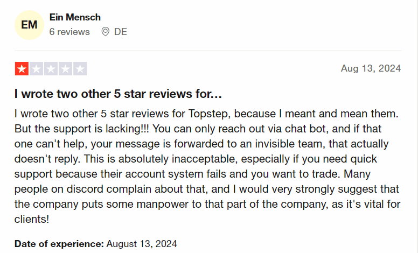The height and width of the screenshot is (253, 418).
Task: Click the location pin icon
Action: point(106,32)
